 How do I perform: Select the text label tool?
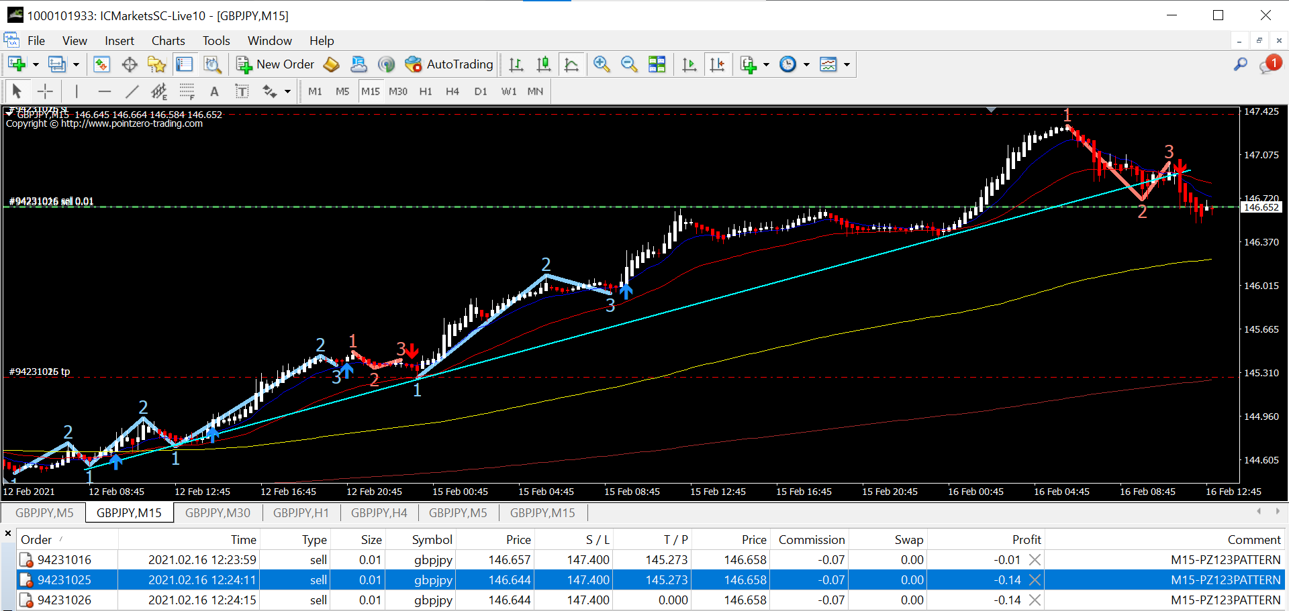pyautogui.click(x=242, y=91)
